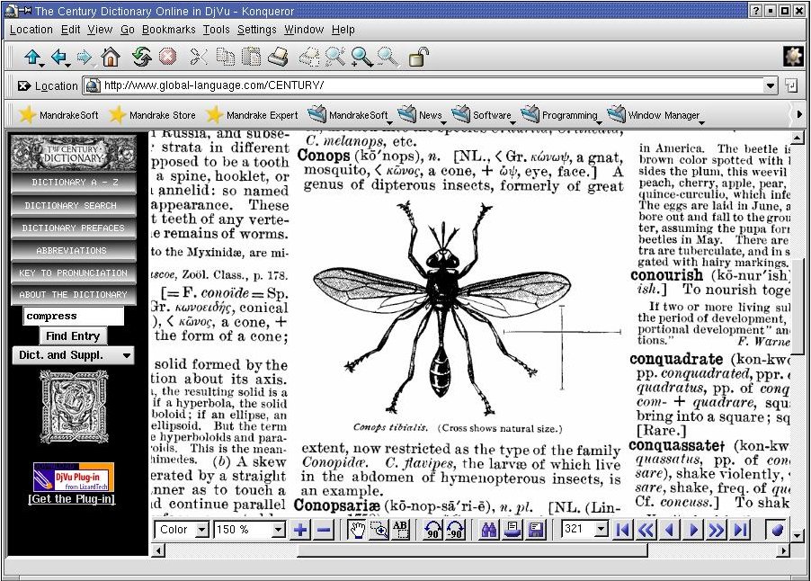Open the Settings menu
This screenshot has width=811, height=581.
[x=257, y=30]
